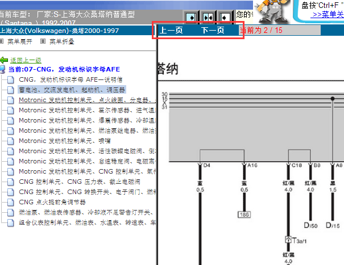Open Motronic 发动机控制单元、爆震传感器 item

click(x=87, y=120)
